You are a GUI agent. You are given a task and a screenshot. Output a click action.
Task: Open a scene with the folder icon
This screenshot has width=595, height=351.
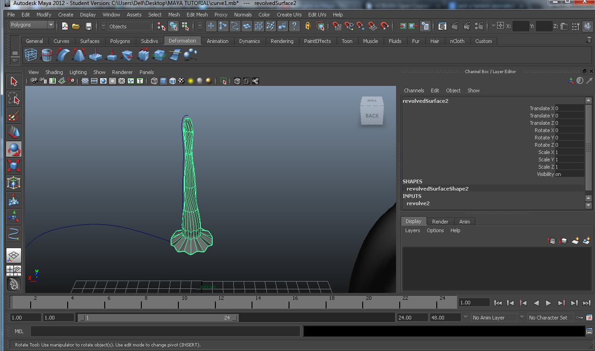click(76, 26)
